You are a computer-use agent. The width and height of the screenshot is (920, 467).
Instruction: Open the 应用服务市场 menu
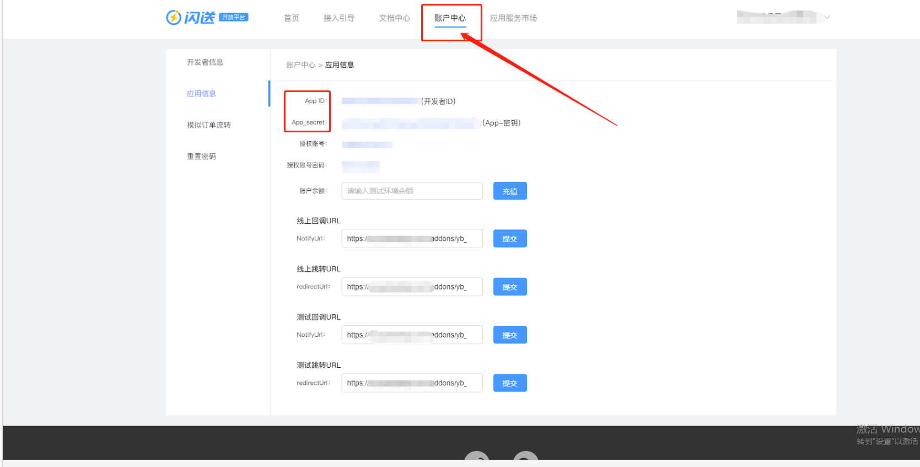(514, 18)
